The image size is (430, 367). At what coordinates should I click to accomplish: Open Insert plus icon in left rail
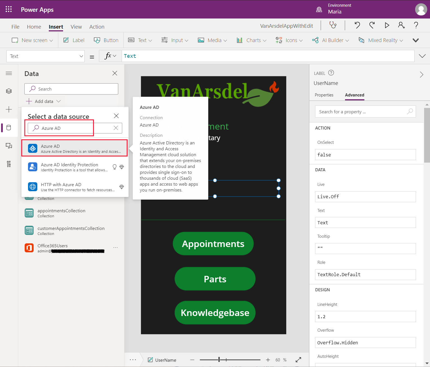9,109
